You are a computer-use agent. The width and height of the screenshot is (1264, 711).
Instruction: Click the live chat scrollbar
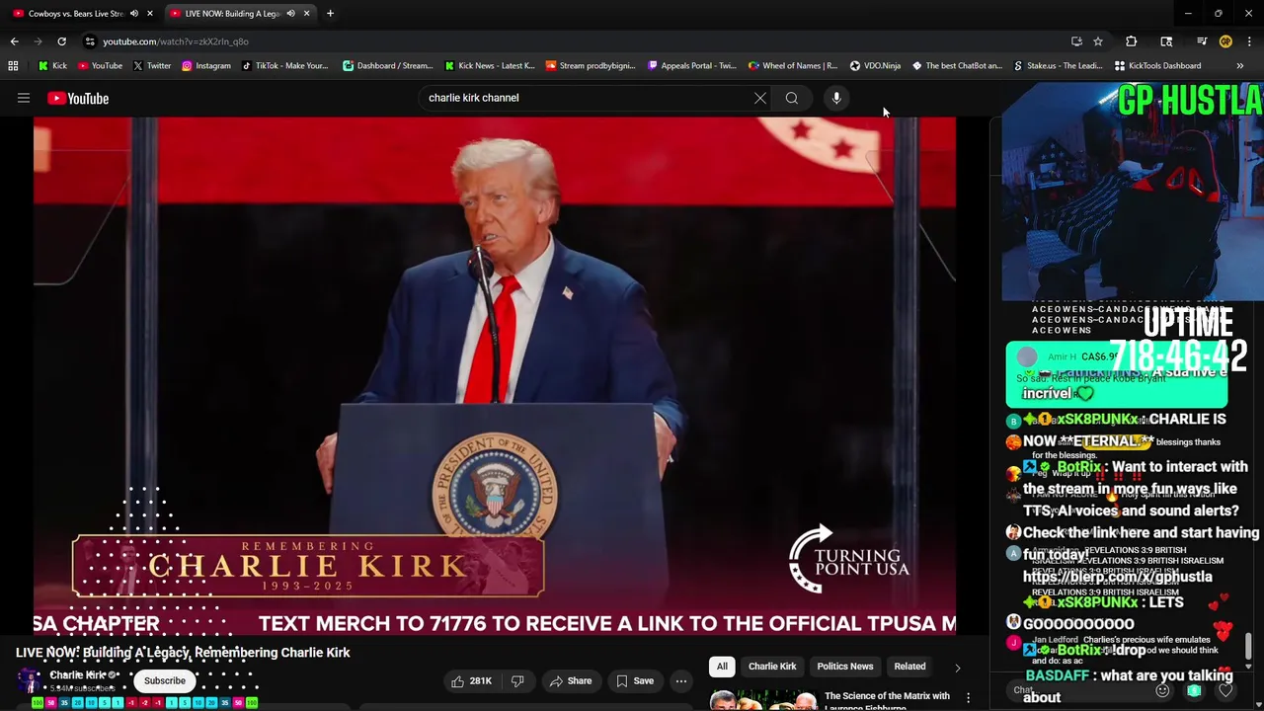(1248, 647)
